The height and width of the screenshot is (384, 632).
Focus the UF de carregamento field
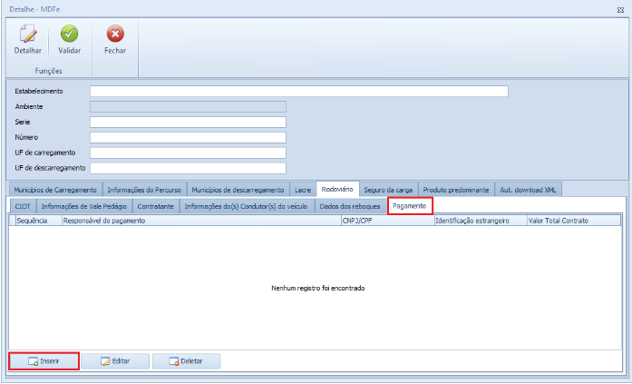point(188,153)
